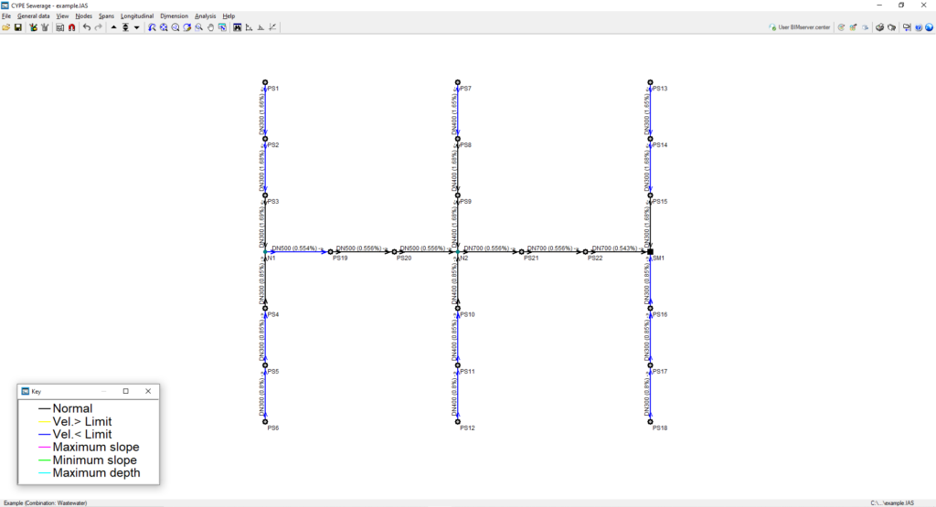Click the 3D cube export icon
The height and width of the screenshot is (507, 936).
[x=865, y=27]
